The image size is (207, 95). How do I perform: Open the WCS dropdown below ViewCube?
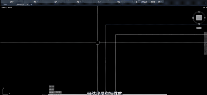click(199, 28)
